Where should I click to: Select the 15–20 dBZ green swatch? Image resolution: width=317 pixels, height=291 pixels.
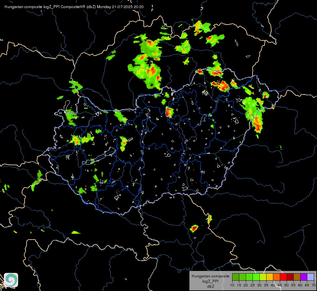pyautogui.click(x=243, y=277)
